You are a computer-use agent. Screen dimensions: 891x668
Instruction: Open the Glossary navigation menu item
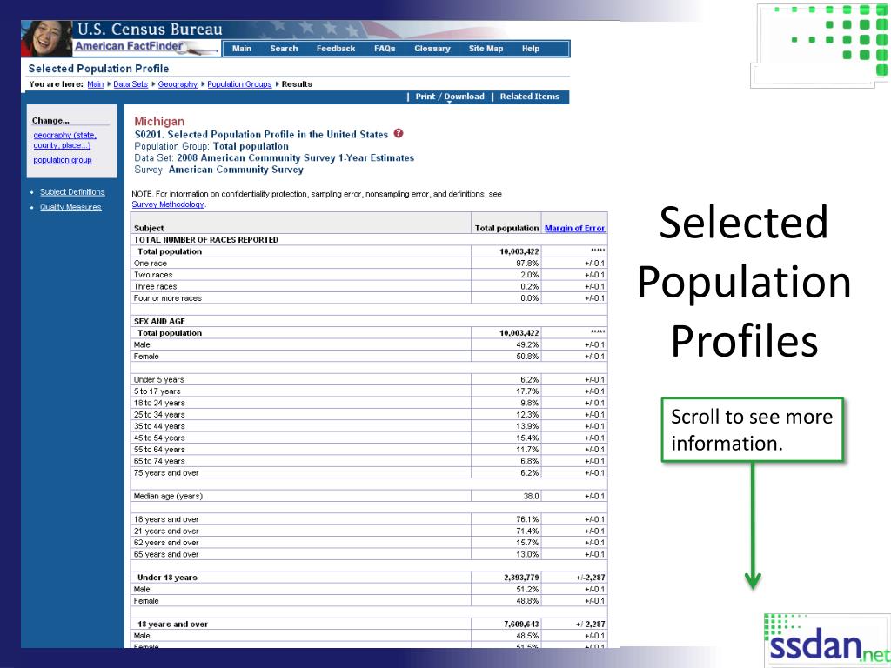pyautogui.click(x=432, y=49)
